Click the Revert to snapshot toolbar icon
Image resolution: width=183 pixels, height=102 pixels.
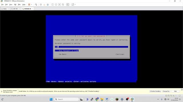click(x=44, y=5)
